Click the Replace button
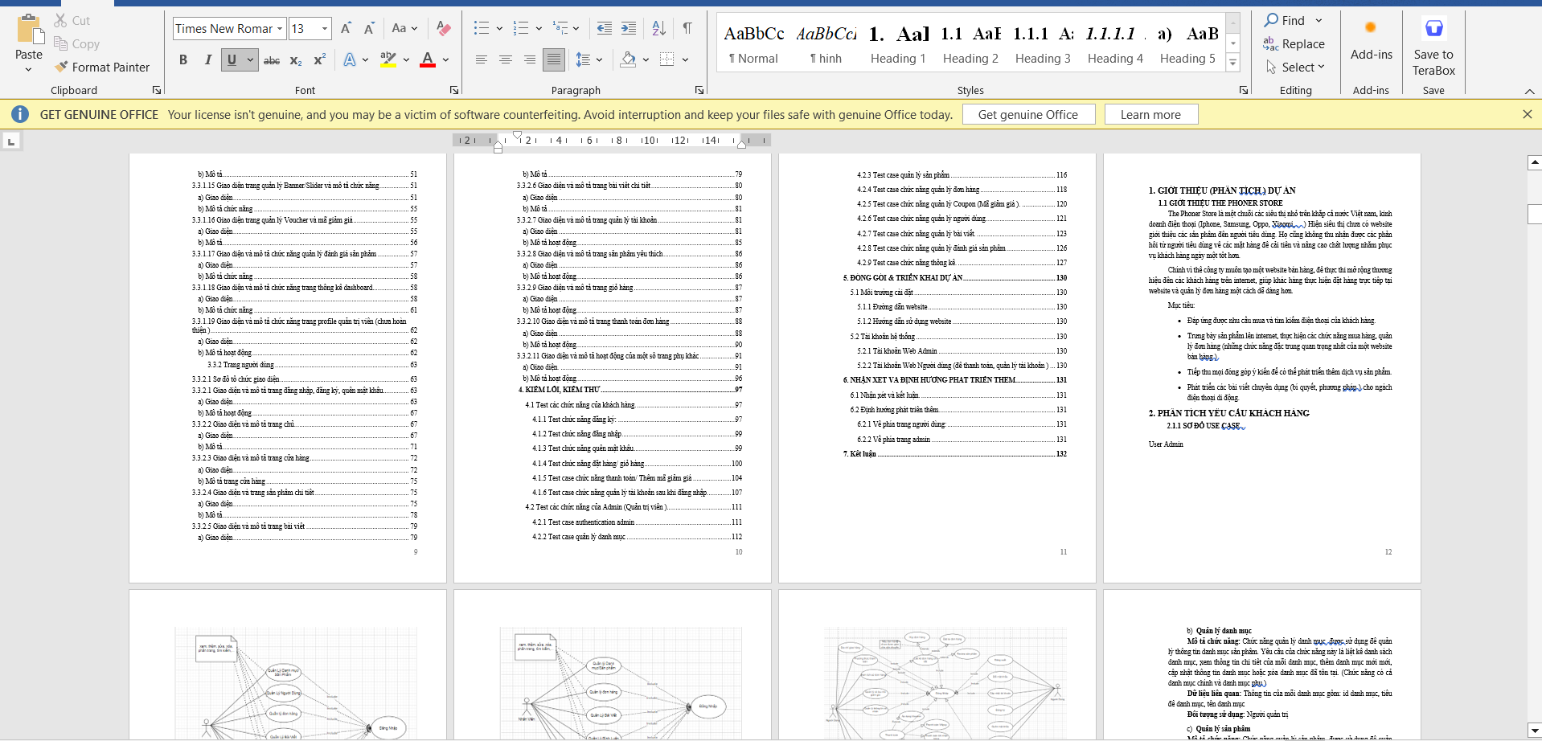Viewport: 1542px width, 741px height. [x=1294, y=43]
